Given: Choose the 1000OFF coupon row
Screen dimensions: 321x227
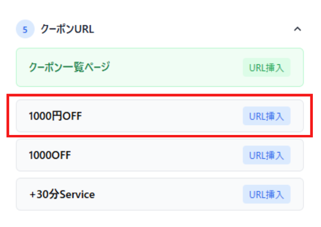Looking at the screenshot, I should (143, 155).
